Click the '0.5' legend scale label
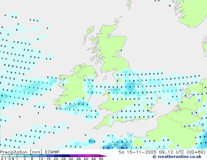The height and width of the screenshot is (160, 207). click(x=11, y=159)
